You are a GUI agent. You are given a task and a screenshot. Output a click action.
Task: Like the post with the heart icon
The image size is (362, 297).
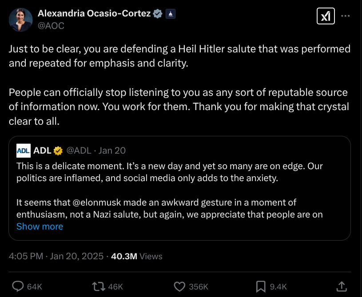[x=179, y=286]
